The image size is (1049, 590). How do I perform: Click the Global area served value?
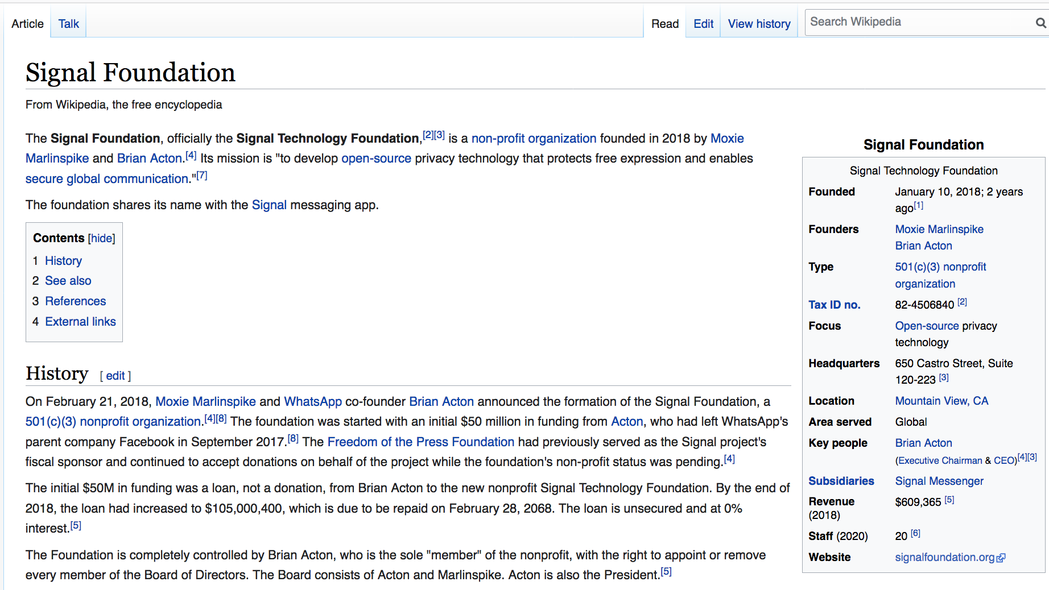911,422
